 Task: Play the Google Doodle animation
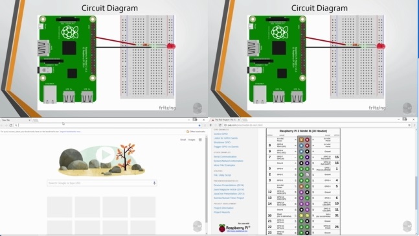pos(104,155)
